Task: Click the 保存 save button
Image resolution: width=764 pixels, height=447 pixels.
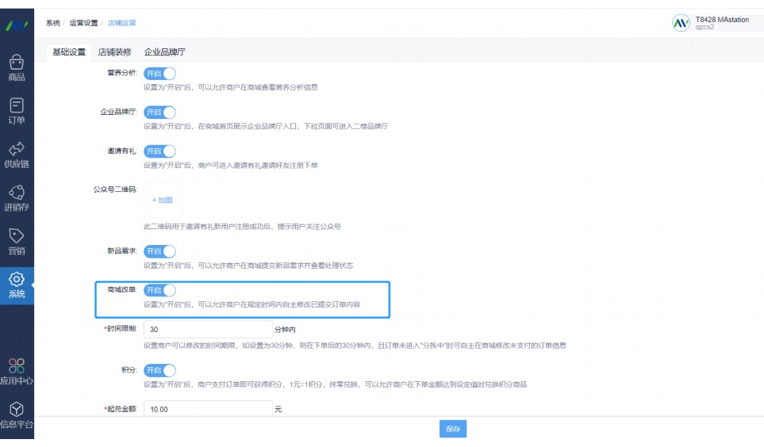Action: (x=453, y=429)
